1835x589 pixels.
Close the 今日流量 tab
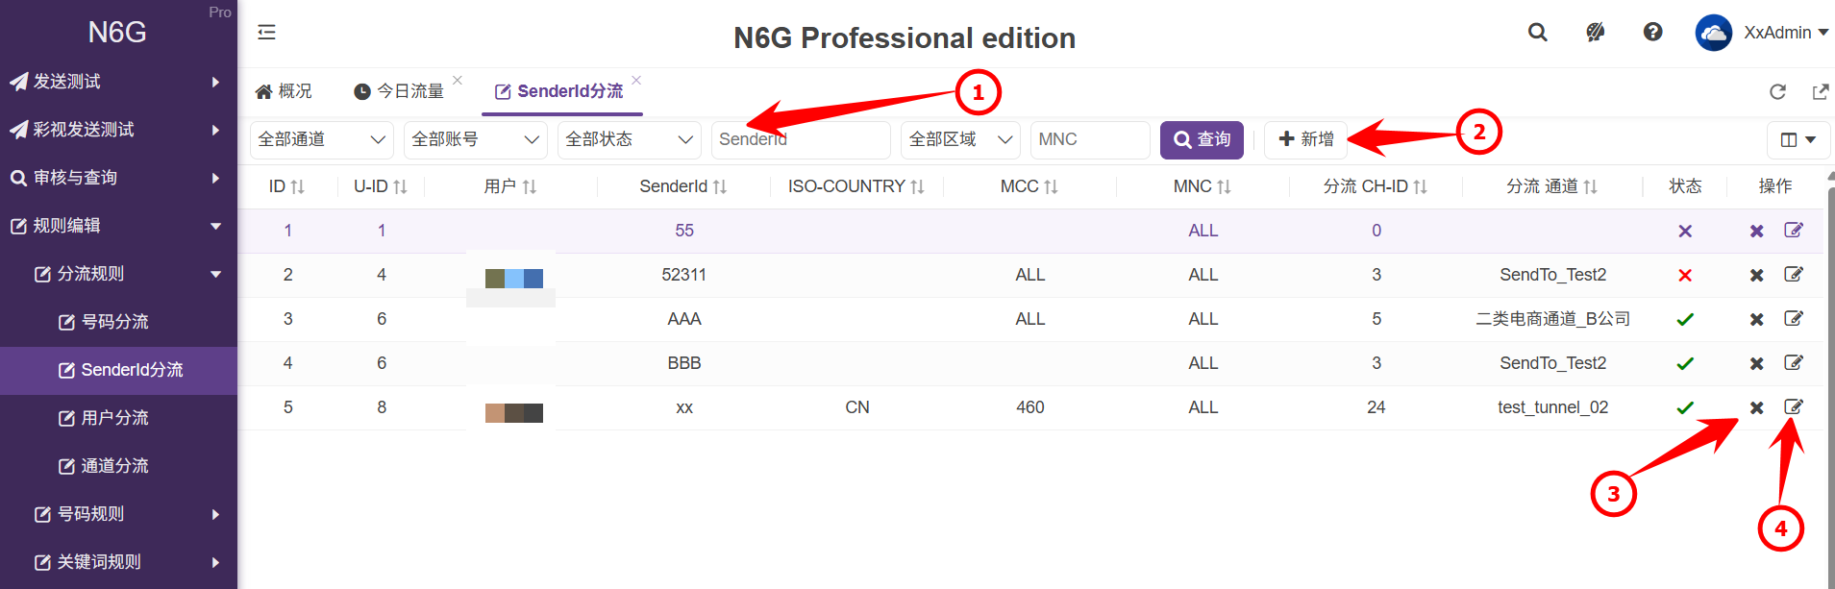click(x=458, y=80)
